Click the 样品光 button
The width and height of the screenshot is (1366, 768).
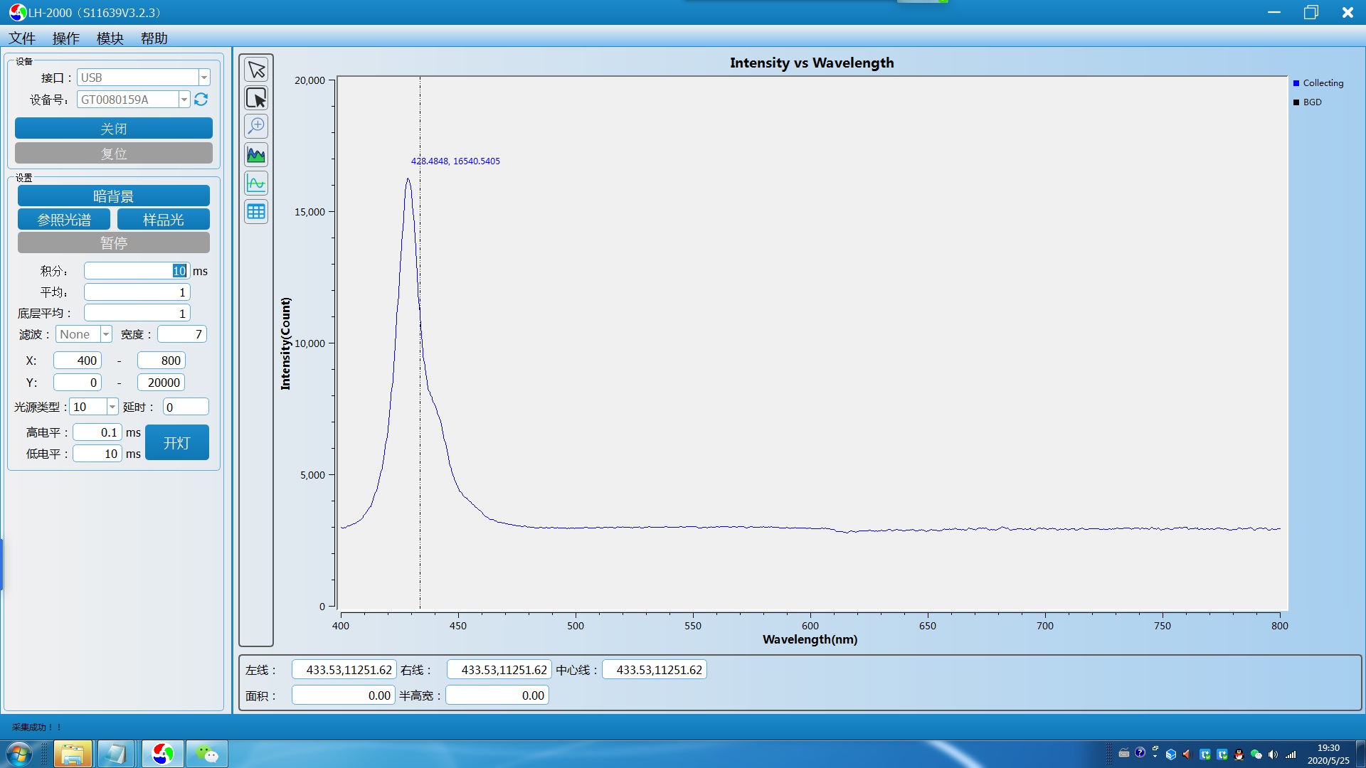pos(163,220)
